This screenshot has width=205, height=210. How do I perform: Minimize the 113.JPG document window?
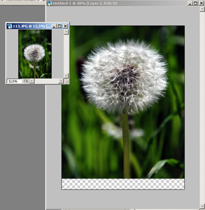[54, 26]
